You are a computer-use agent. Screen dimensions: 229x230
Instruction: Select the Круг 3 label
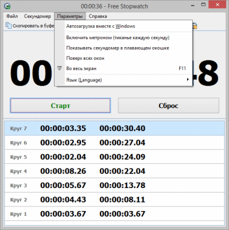point(18,186)
